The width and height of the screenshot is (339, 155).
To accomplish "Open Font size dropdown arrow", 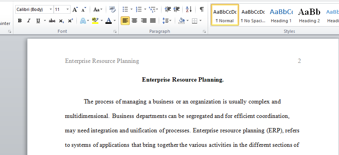I will (68, 9).
